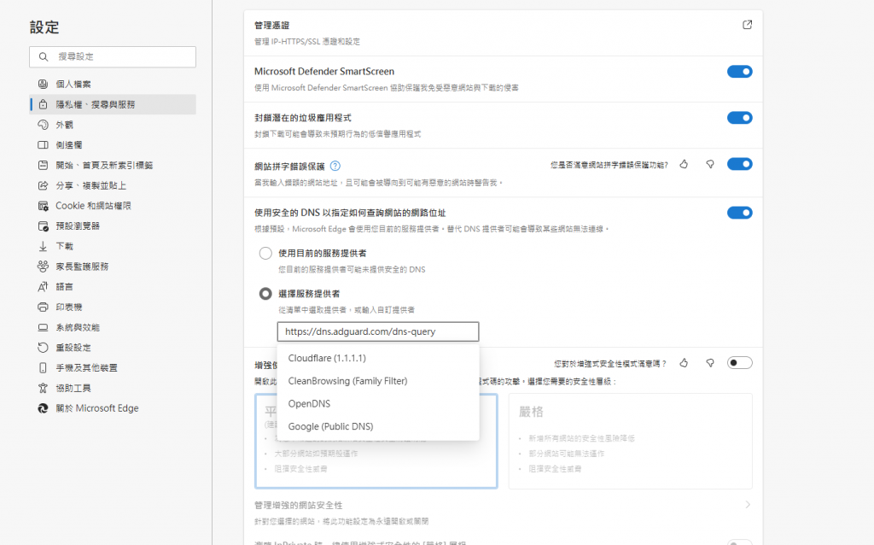Click the custom DNS provider URL field

(x=378, y=331)
